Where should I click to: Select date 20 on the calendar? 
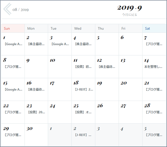coord(124,83)
